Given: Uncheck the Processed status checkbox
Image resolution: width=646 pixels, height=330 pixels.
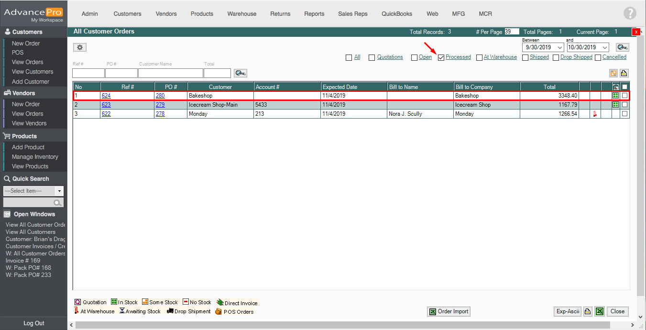Looking at the screenshot, I should [x=441, y=57].
